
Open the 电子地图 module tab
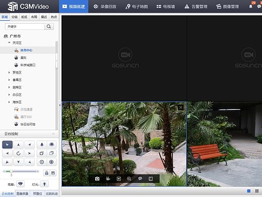[x=137, y=7]
